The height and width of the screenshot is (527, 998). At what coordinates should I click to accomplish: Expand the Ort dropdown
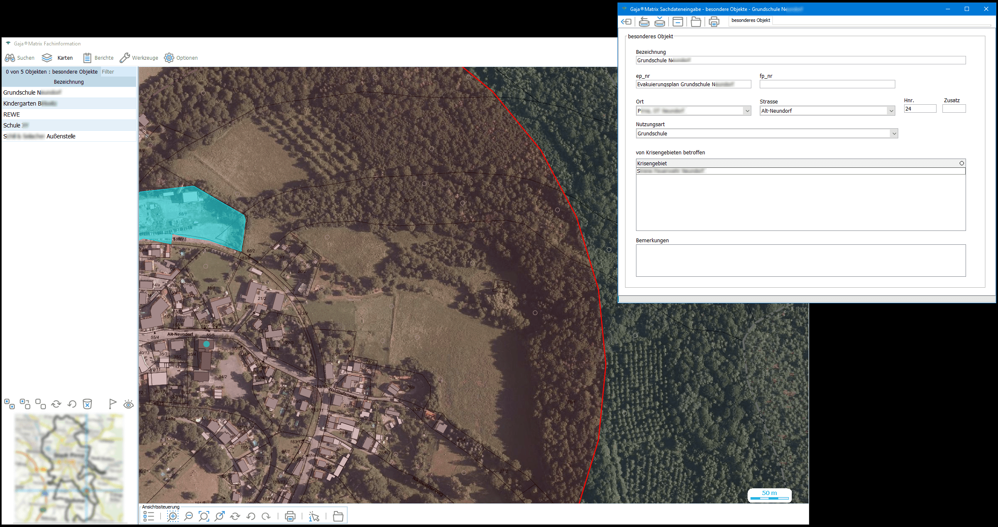point(747,111)
